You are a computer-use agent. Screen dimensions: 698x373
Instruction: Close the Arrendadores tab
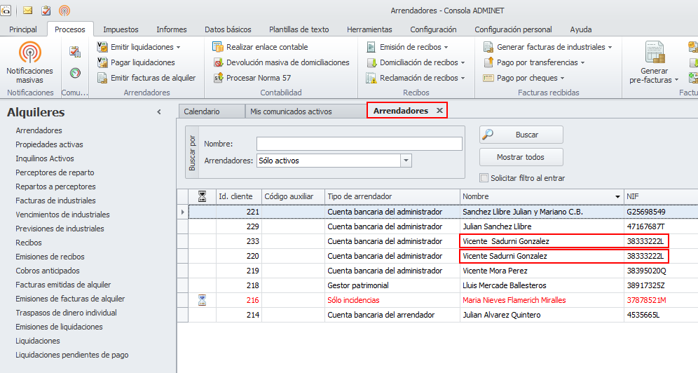click(439, 111)
